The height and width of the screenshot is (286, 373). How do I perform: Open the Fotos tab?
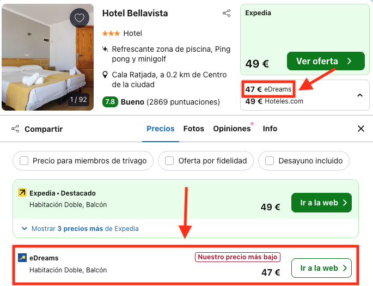coord(193,129)
